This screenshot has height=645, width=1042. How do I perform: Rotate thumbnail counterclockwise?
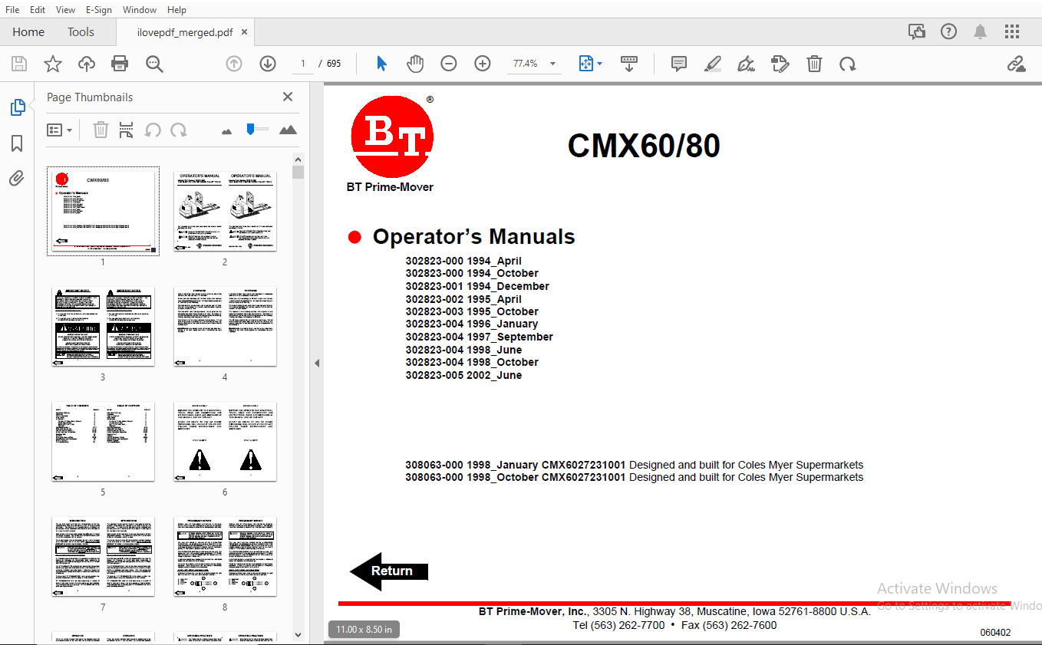153,130
